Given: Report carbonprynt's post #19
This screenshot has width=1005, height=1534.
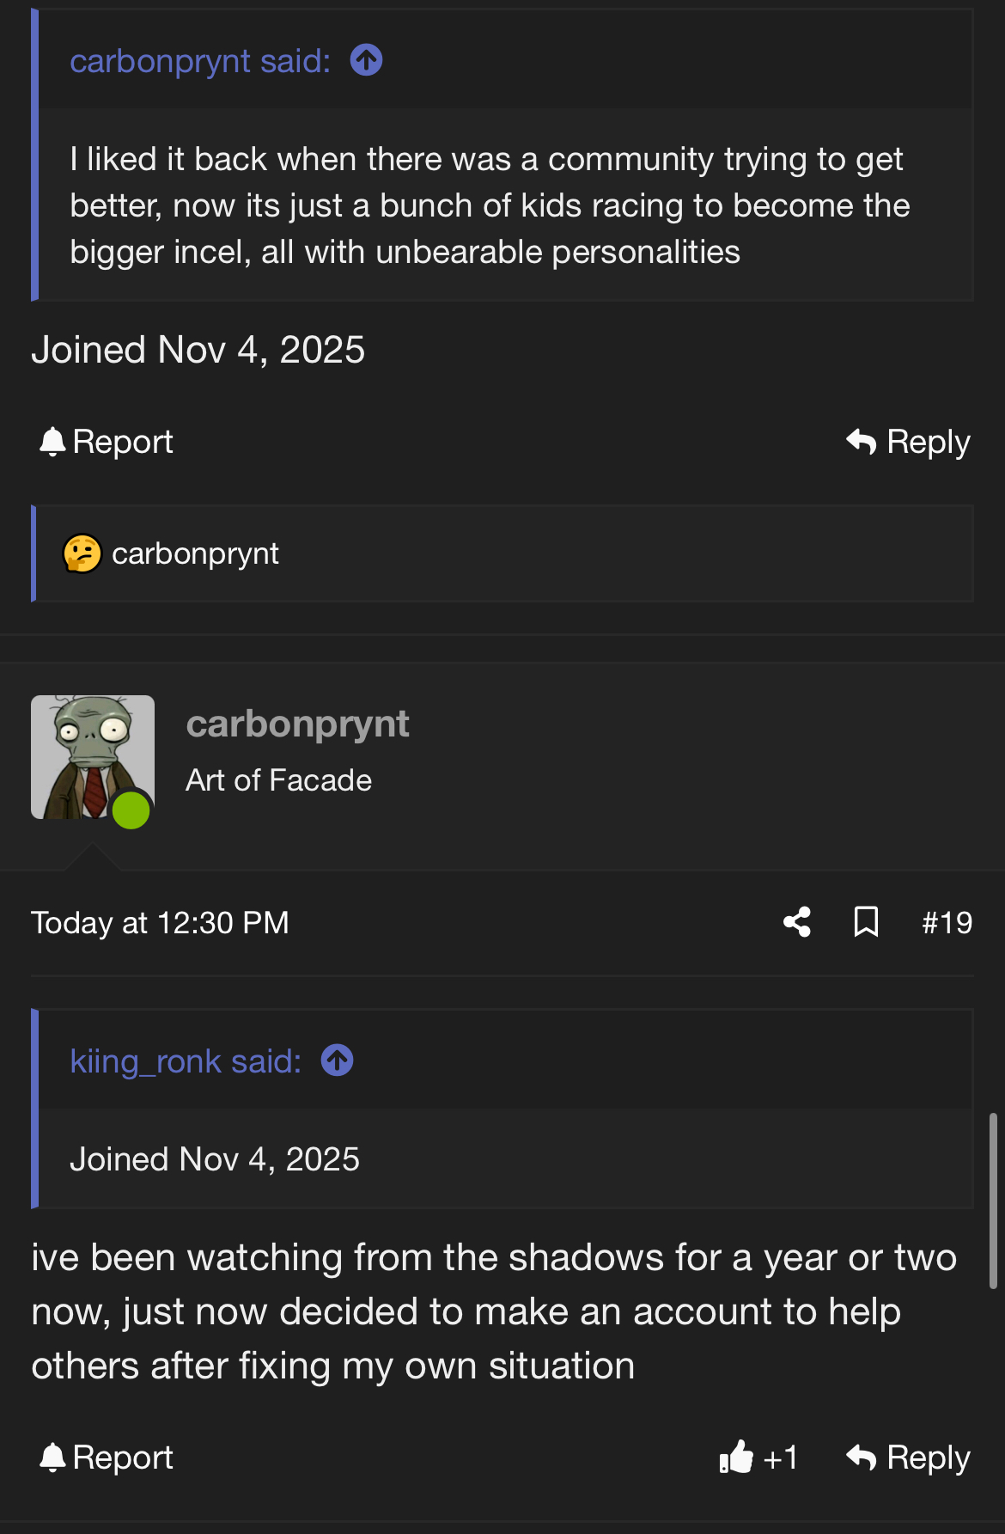Looking at the screenshot, I should [107, 1458].
